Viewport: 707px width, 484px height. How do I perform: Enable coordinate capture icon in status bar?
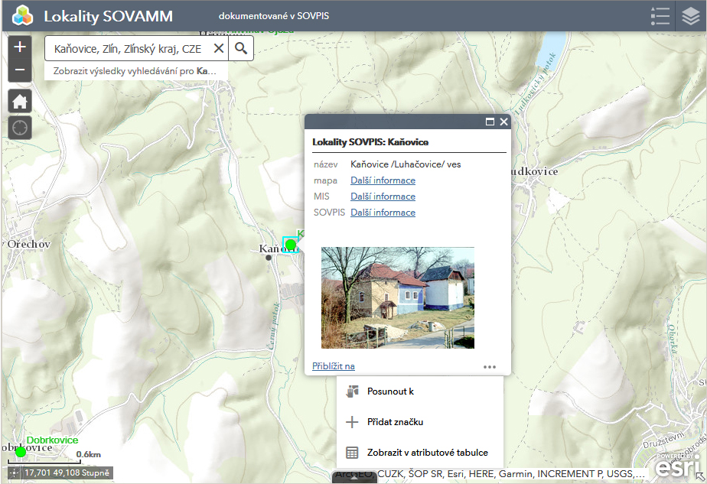click(x=14, y=473)
